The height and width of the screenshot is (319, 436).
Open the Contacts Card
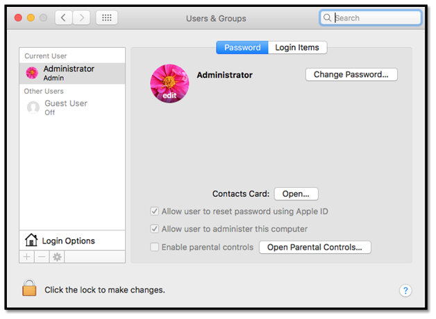click(x=296, y=194)
